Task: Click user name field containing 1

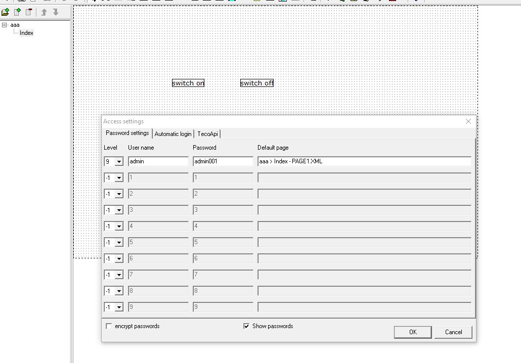Action: pyautogui.click(x=158, y=177)
